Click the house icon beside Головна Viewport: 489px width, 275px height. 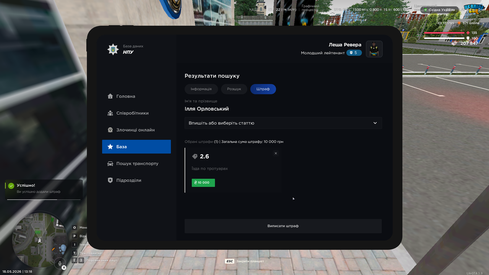pos(110,96)
